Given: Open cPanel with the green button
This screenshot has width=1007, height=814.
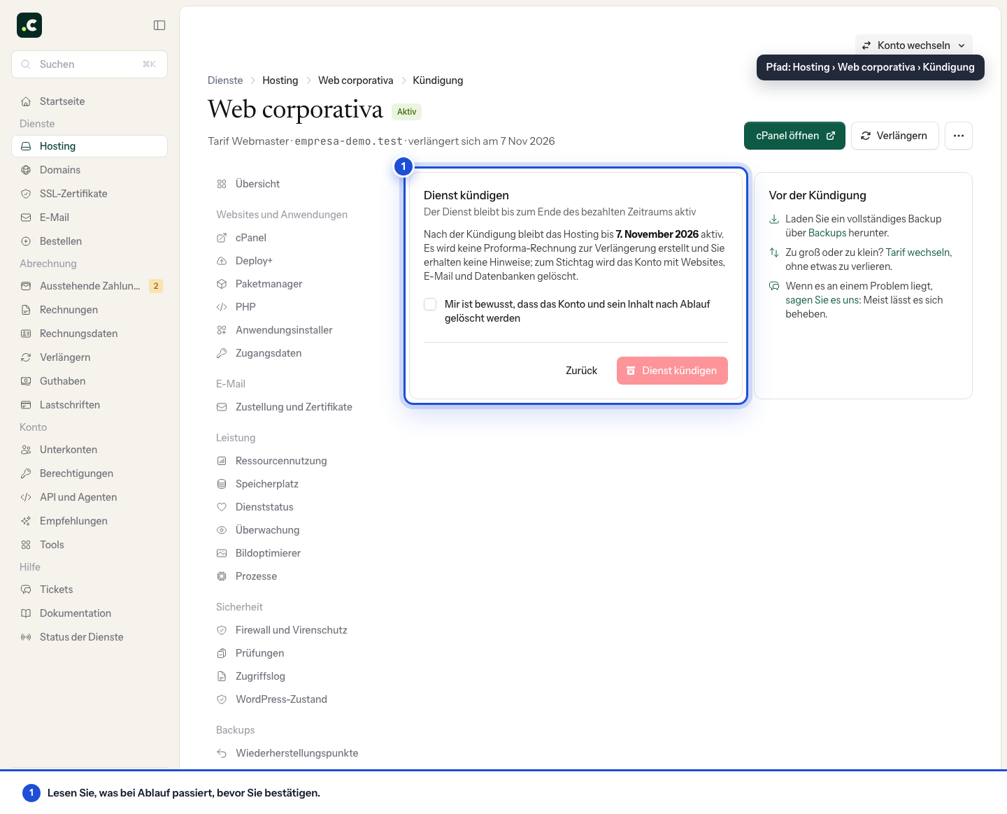Looking at the screenshot, I should pyautogui.click(x=794, y=136).
